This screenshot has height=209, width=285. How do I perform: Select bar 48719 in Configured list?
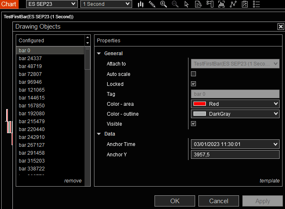coord(50,66)
